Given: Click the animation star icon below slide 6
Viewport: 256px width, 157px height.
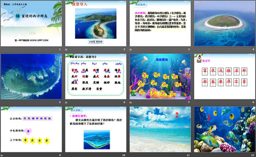Looking at the screenshot, I should pos(66,102).
